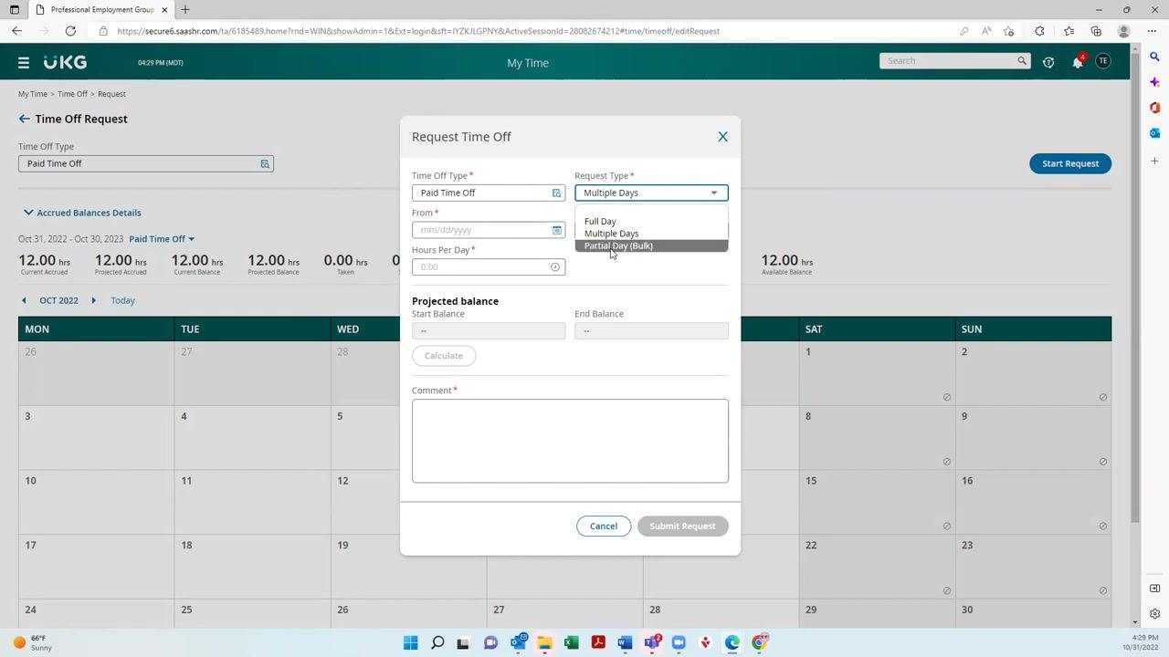Screen dimensions: 1169x657
Task: Click the search magnifier icon
Action: click(x=1022, y=61)
